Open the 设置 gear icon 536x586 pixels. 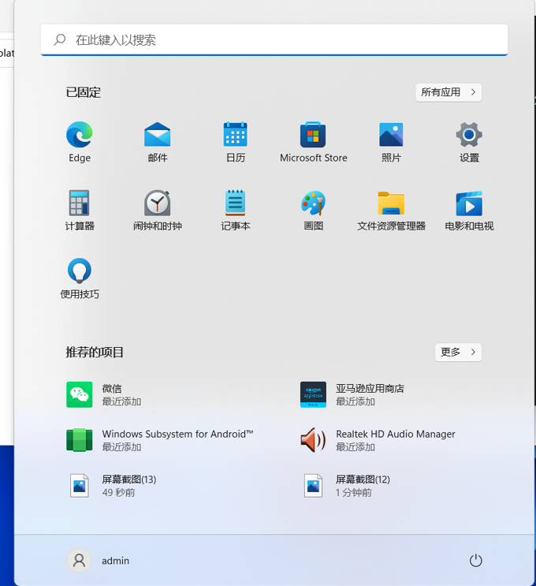[469, 135]
